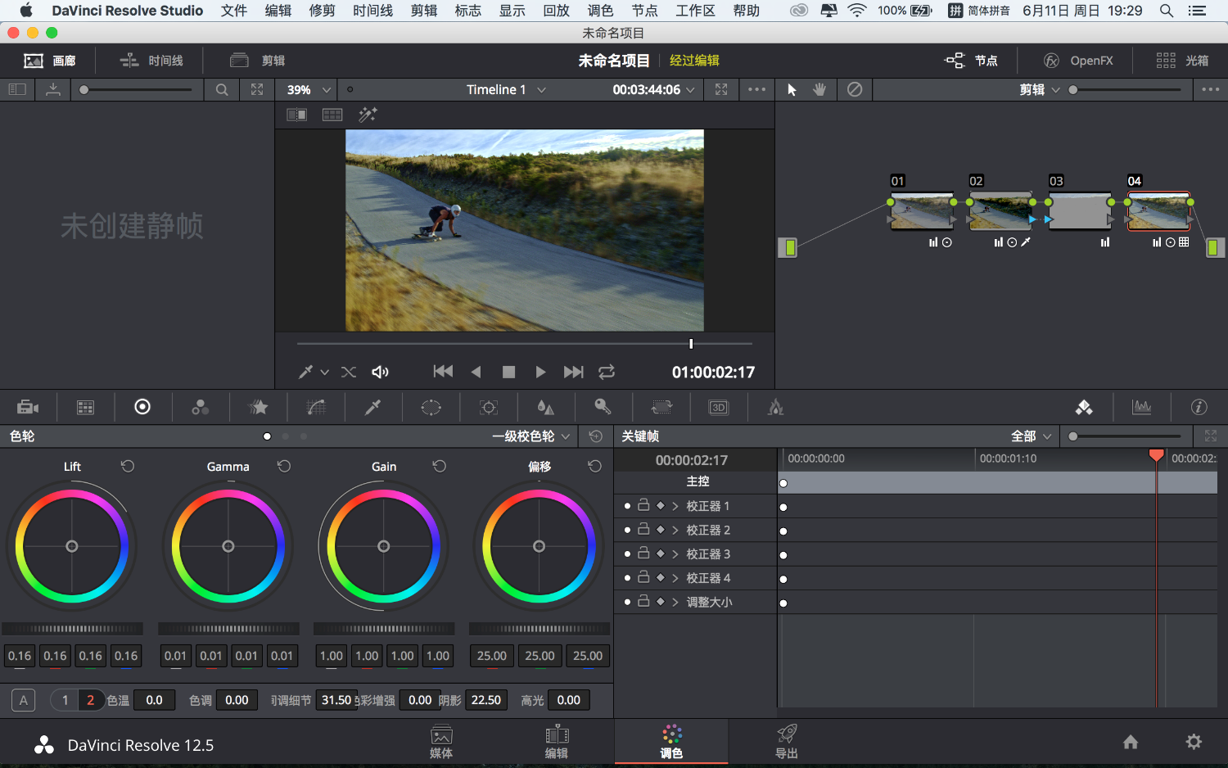The height and width of the screenshot is (768, 1228).
Task: Open the viewer timecode 00:03:44:06 dropdown
Action: pyautogui.click(x=653, y=89)
